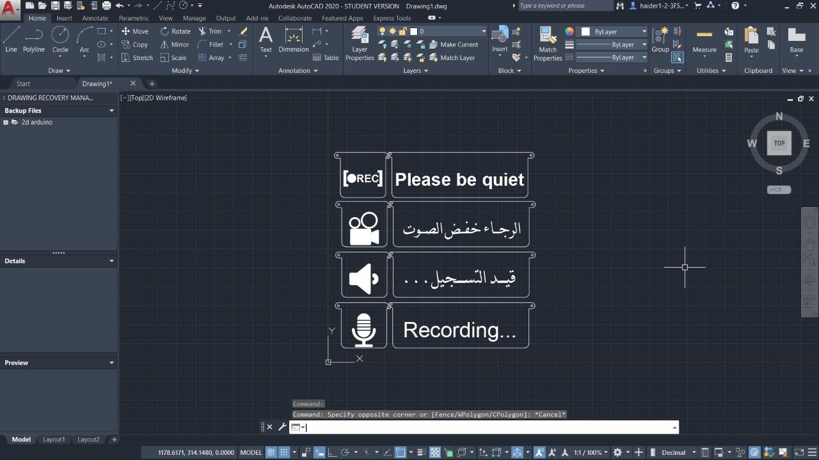Toggle group selection on/off in Groups panel
The width and height of the screenshot is (819, 460).
coord(677,57)
